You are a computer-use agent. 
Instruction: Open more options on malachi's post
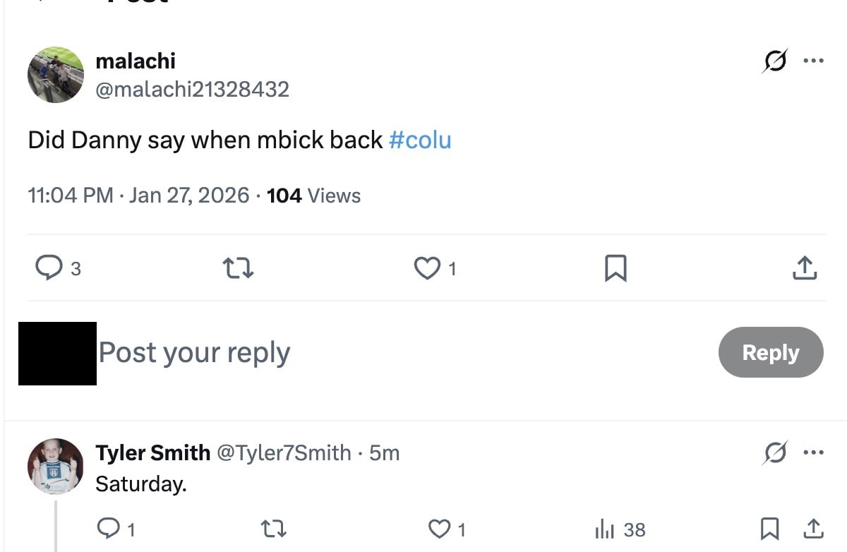tap(813, 61)
